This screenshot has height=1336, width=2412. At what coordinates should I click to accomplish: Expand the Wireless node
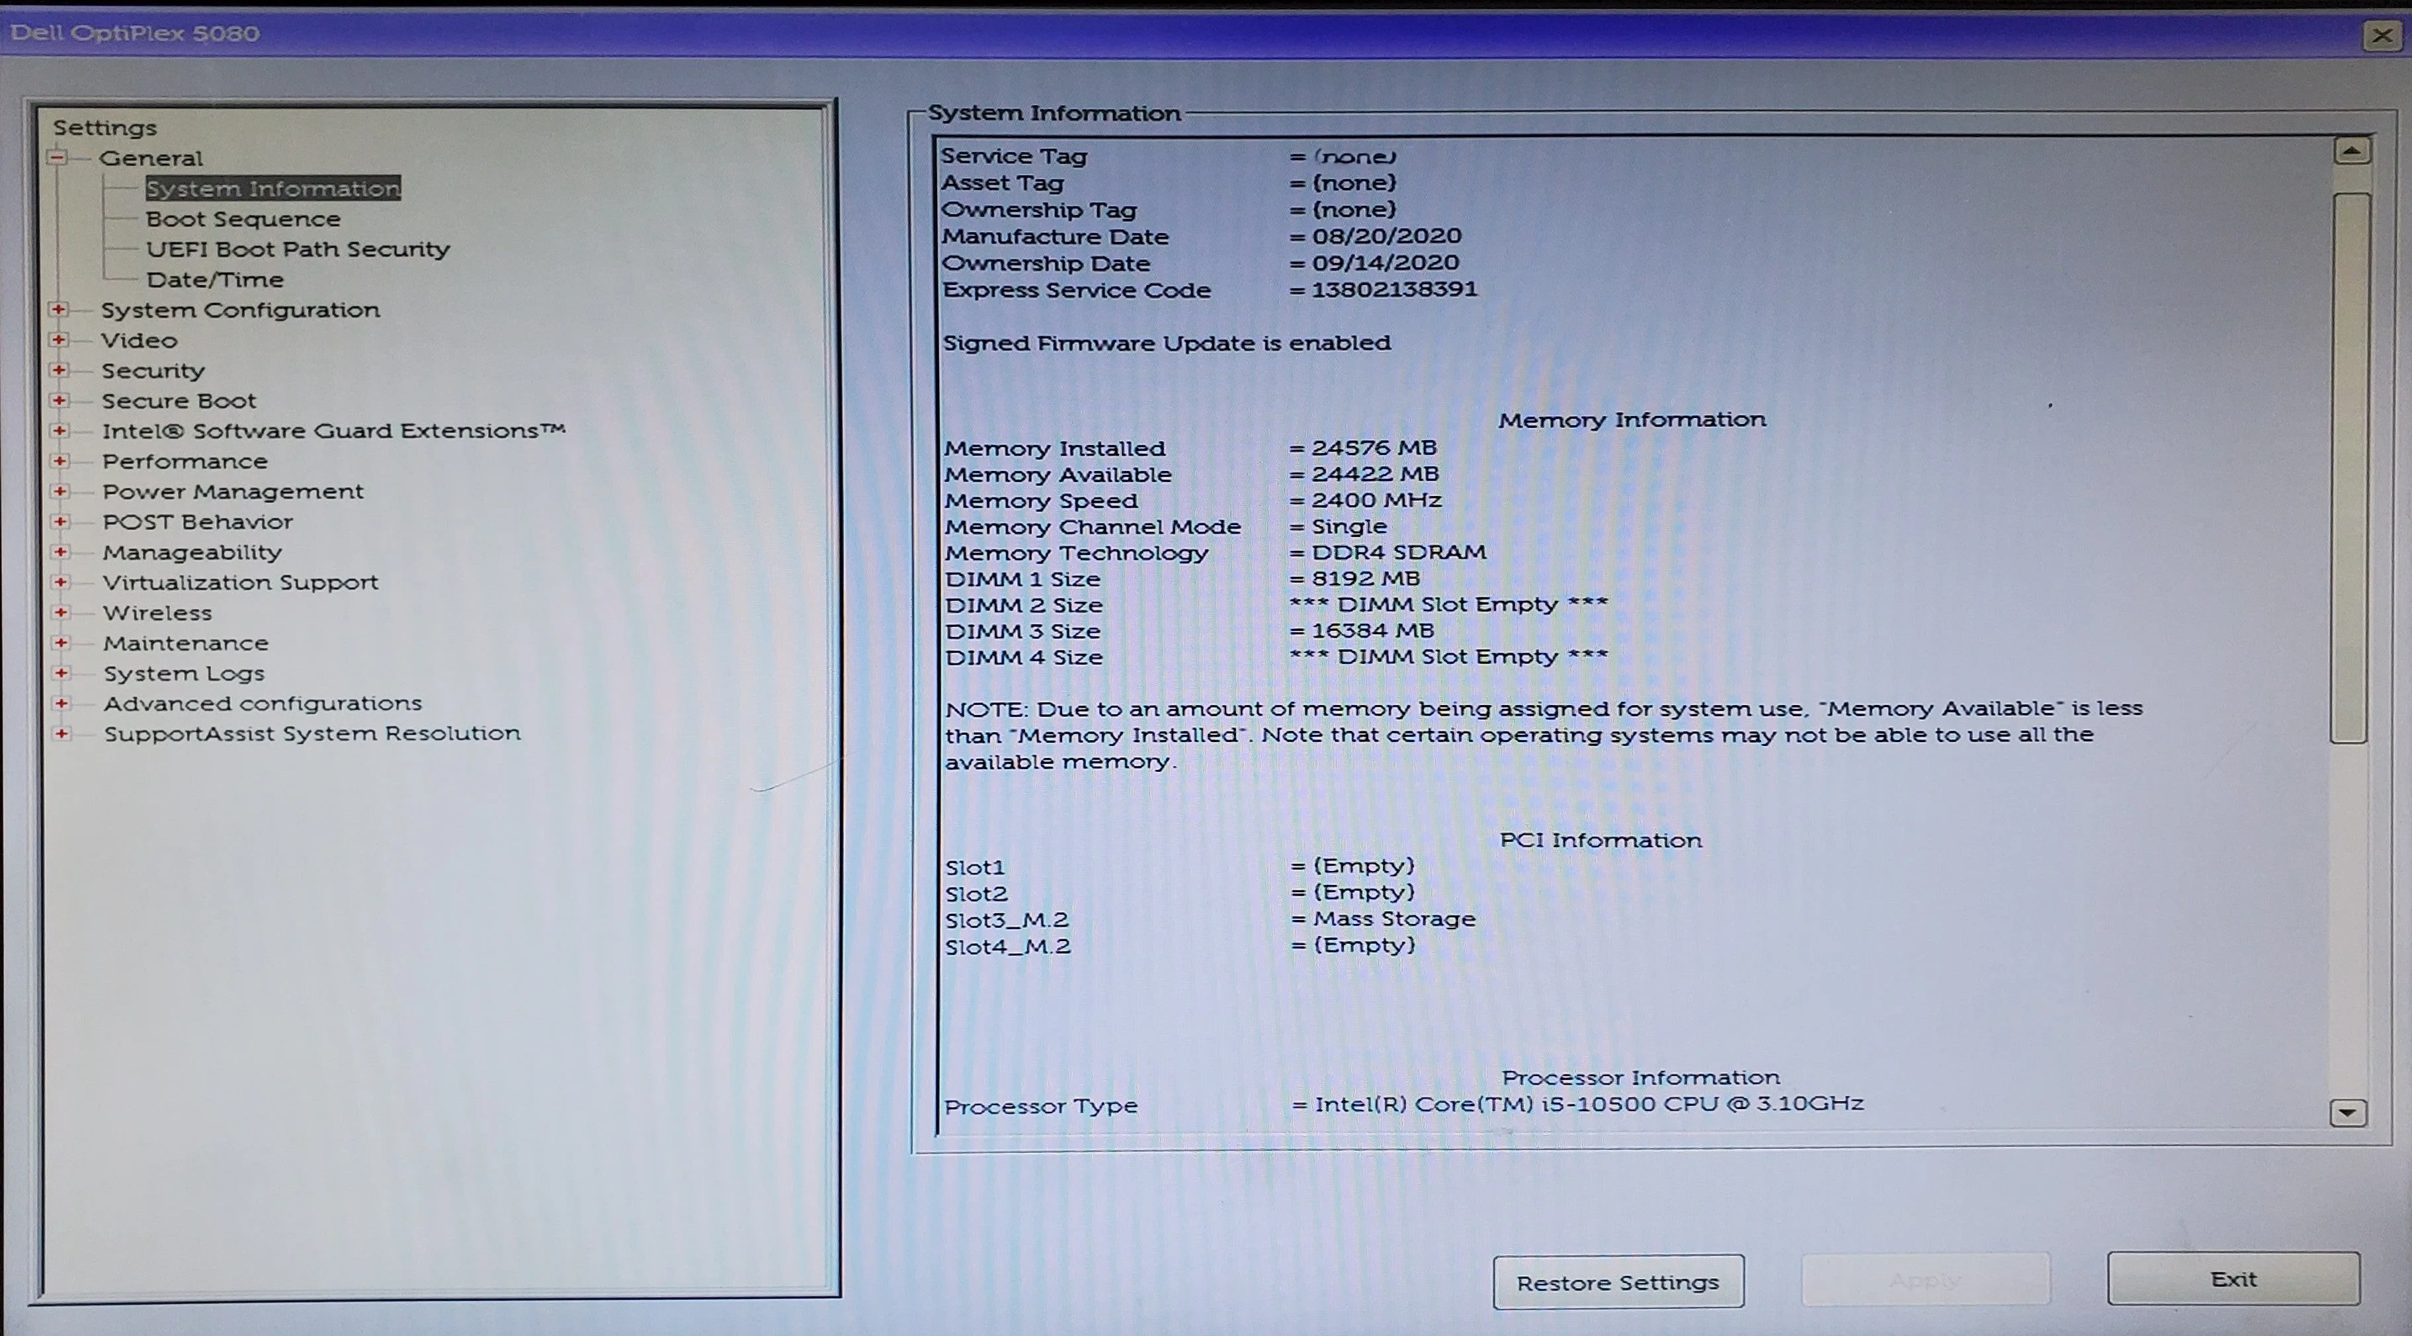pos(60,612)
